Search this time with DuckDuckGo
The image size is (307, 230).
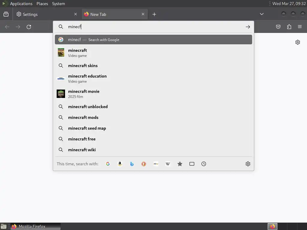pyautogui.click(x=144, y=164)
